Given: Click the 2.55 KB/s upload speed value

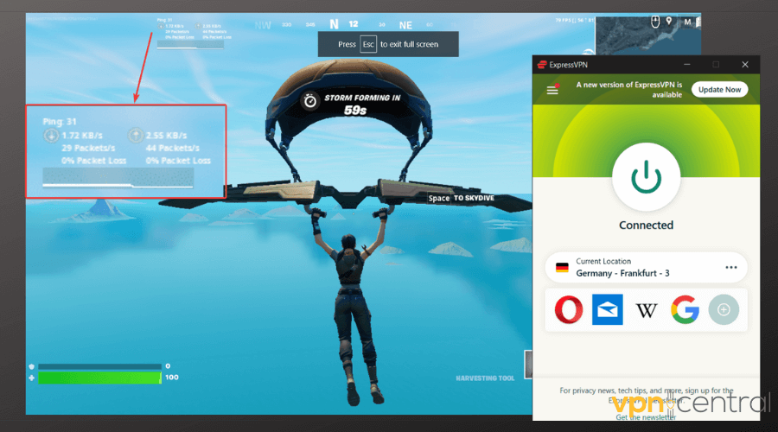Looking at the screenshot, I should point(166,136).
